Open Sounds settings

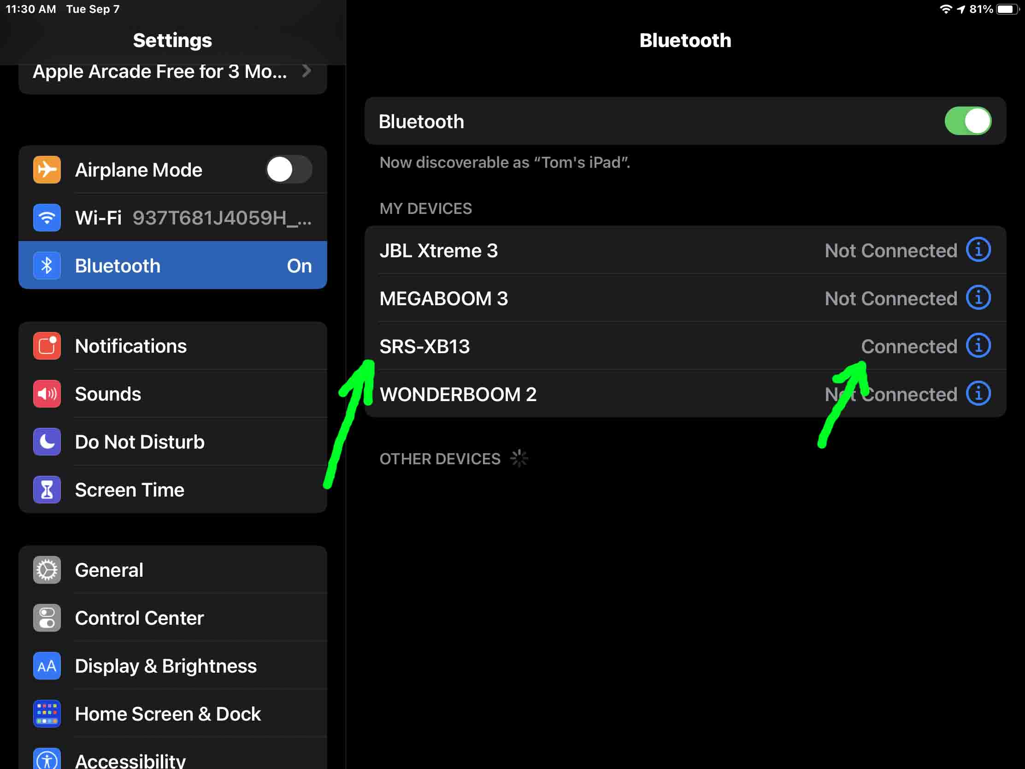[173, 394]
